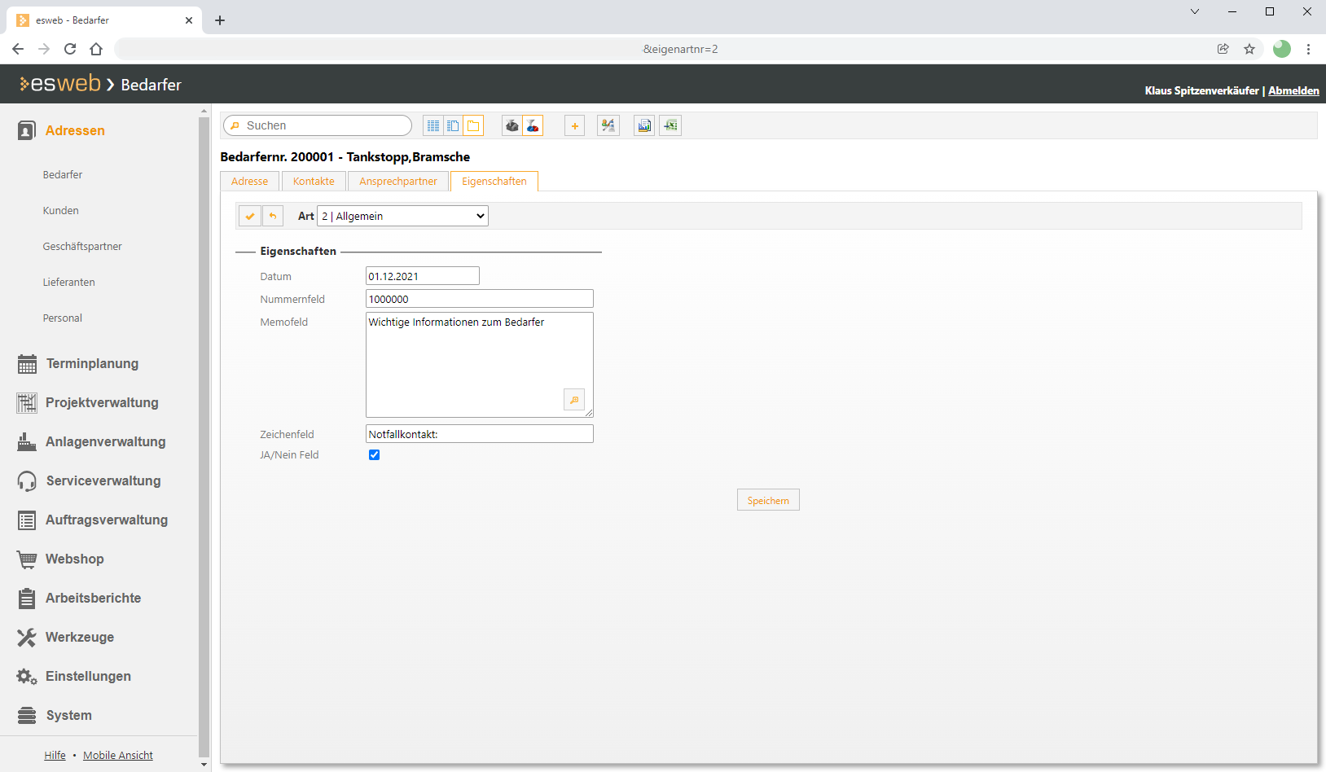
Task: Click the sidebar vertical scrollbar
Action: 204,436
